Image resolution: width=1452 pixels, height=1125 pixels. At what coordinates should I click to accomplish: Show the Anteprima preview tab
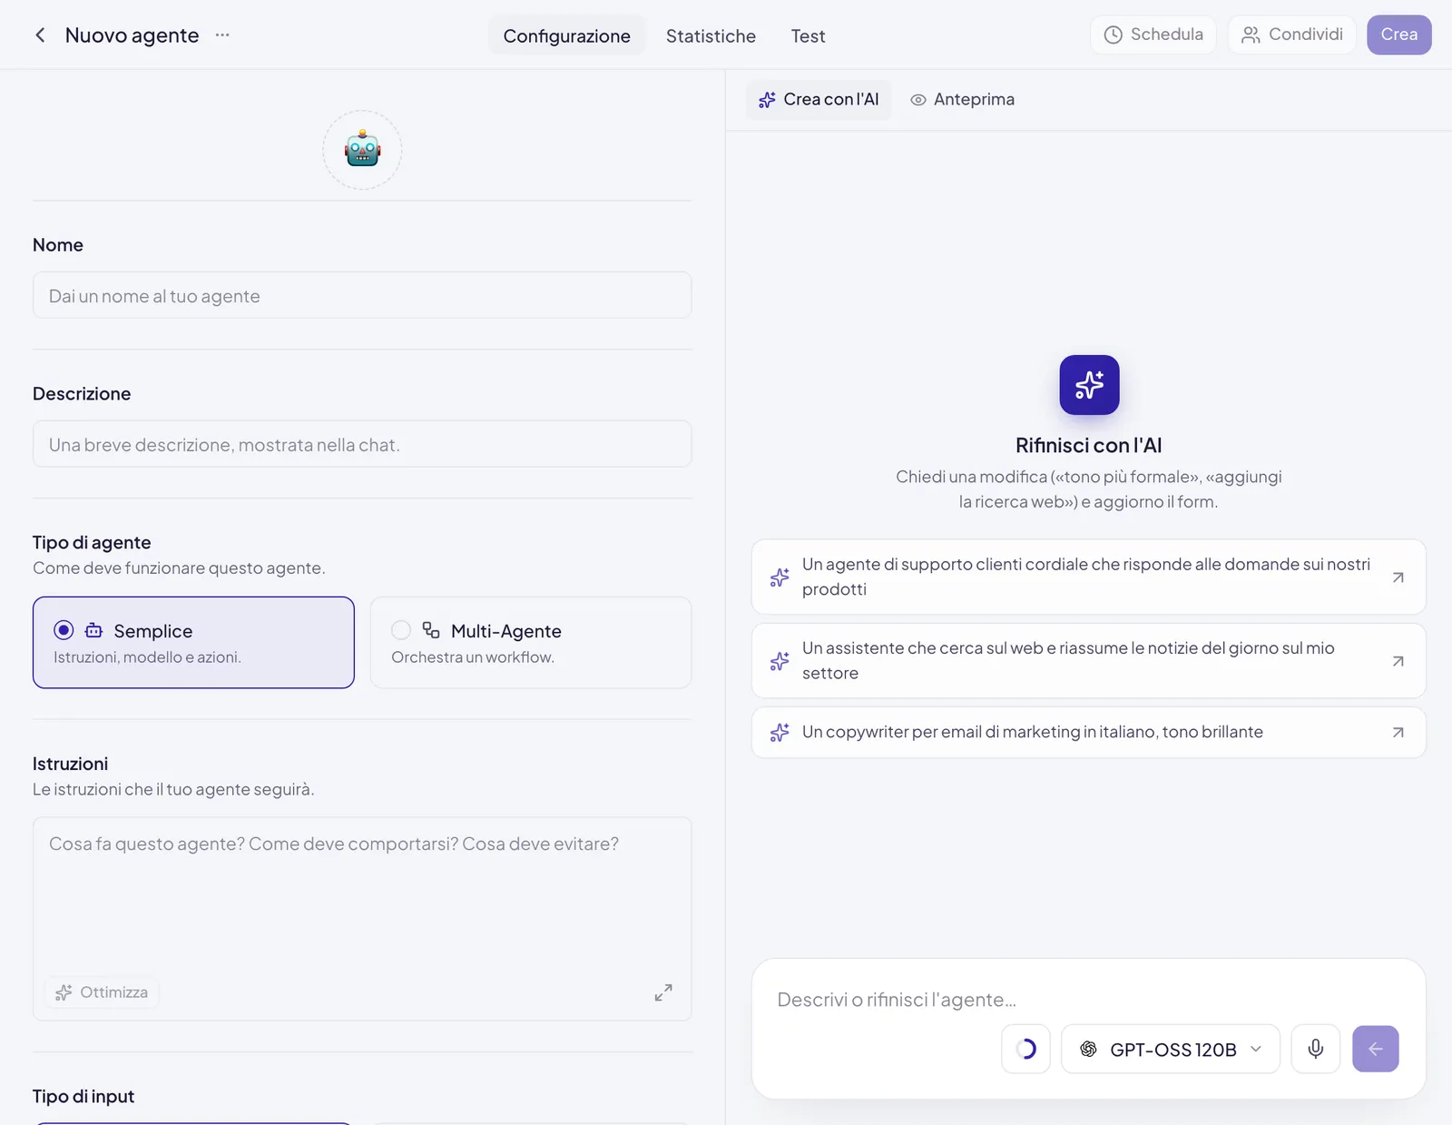[x=963, y=99]
